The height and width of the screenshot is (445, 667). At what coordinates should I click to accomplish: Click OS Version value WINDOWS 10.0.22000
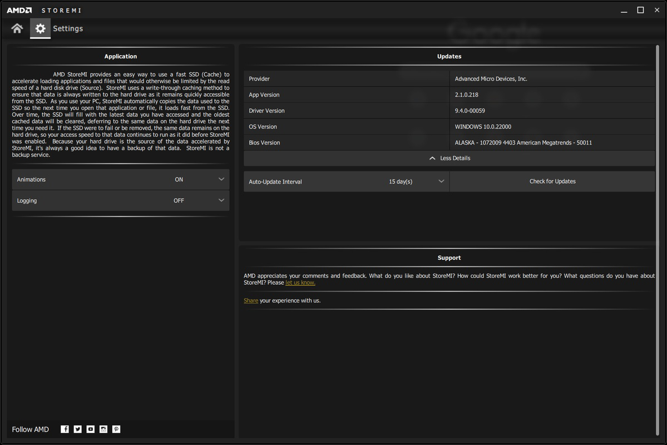(483, 127)
